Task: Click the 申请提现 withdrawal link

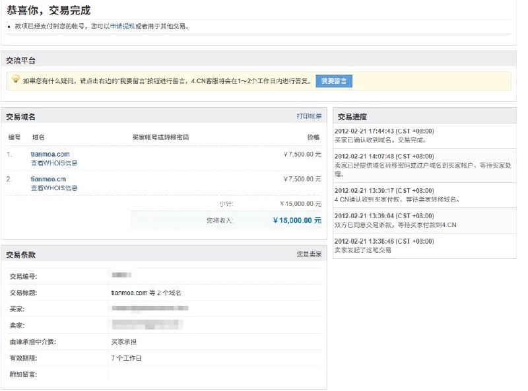Action: click(x=122, y=26)
